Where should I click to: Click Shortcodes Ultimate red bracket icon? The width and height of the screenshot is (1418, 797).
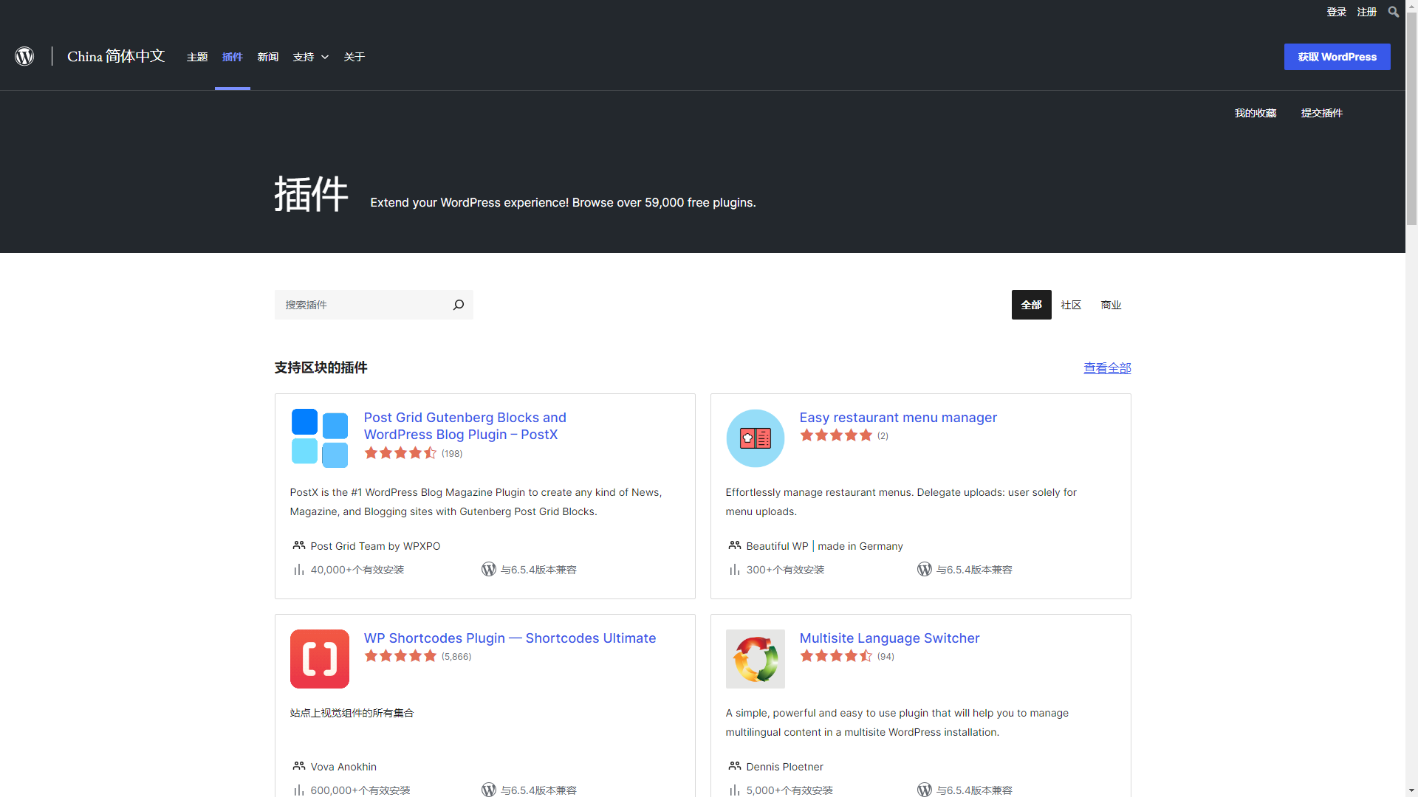pyautogui.click(x=319, y=658)
